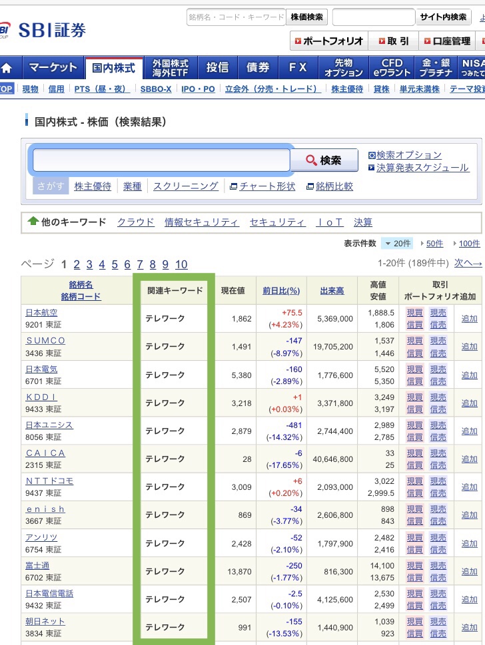Open the 債券 tab
Image resolution: width=485 pixels, height=645 pixels.
(x=258, y=68)
